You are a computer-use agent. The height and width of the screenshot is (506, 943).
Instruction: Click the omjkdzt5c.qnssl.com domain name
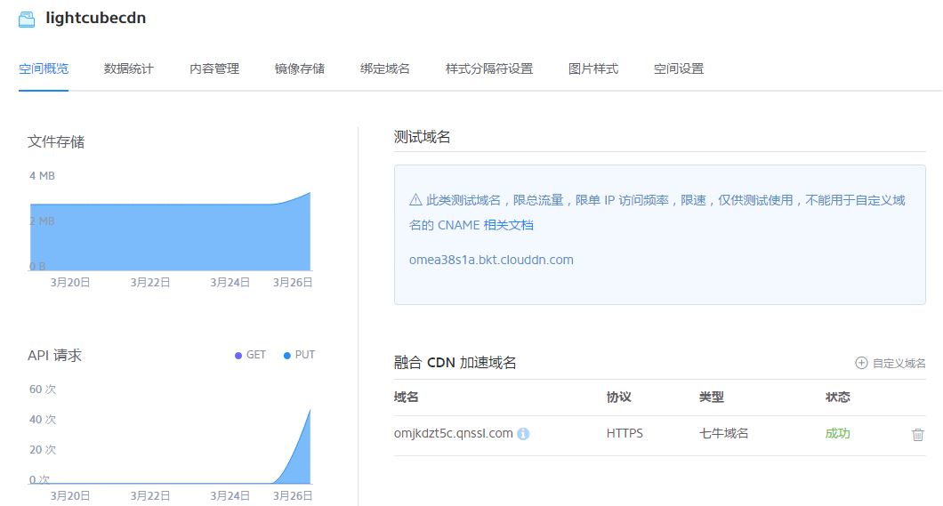click(453, 433)
